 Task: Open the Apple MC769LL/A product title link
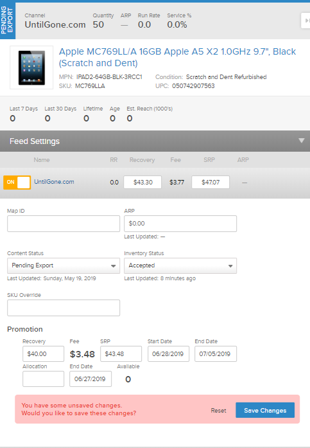coord(177,57)
